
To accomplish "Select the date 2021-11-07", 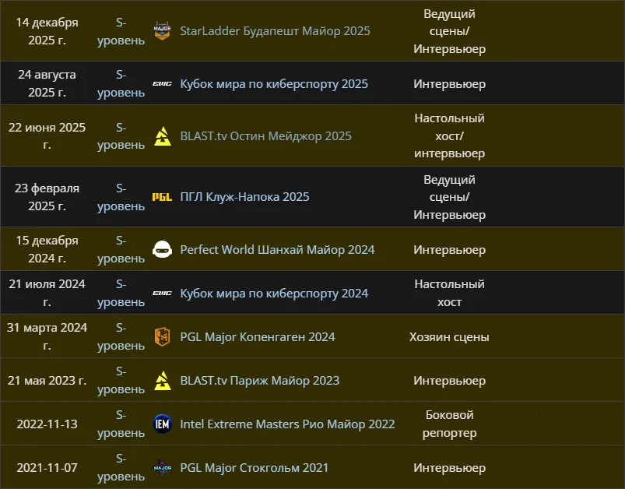I will point(47,467).
